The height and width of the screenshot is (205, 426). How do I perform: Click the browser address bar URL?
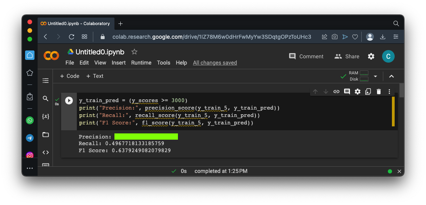(212, 37)
